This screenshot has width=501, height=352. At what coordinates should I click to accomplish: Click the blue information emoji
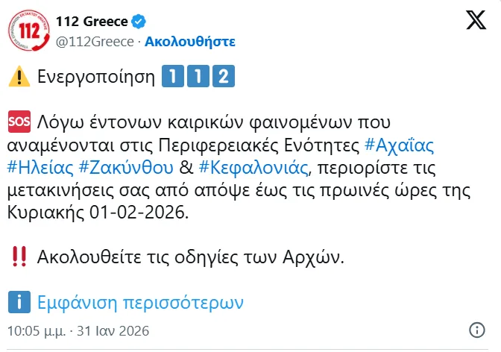pos(17,302)
